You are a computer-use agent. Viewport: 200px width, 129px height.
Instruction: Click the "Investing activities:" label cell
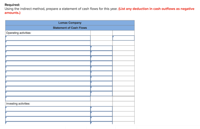tap(48, 104)
